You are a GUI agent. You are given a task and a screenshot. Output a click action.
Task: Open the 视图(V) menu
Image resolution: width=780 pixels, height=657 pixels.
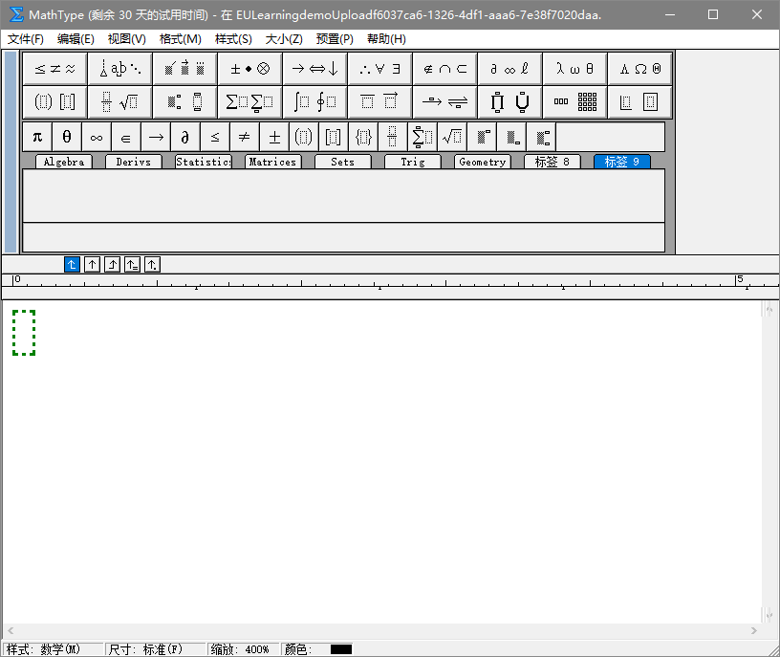click(x=127, y=39)
